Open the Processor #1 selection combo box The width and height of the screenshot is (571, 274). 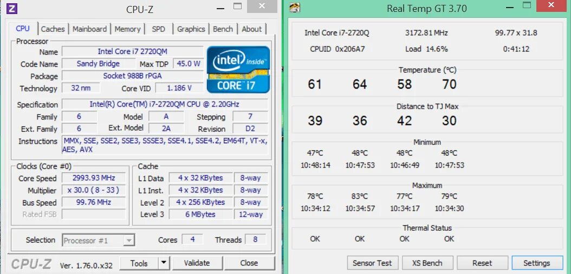[98, 240]
